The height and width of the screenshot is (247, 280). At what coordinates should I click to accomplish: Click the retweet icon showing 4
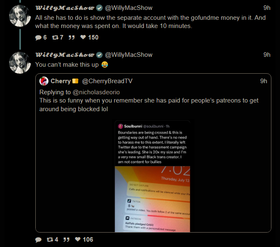pyautogui.click(x=50, y=240)
